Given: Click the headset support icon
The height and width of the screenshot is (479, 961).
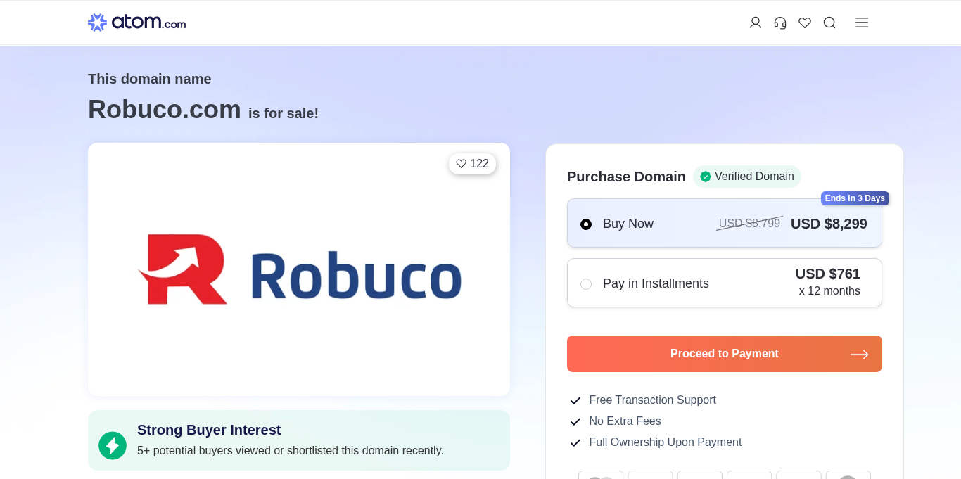Looking at the screenshot, I should point(780,23).
